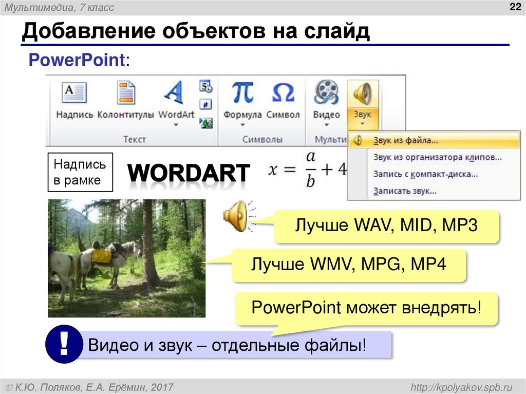Click the copyright text Поляков, Ерёмин, 2017
This screenshot has width=526, height=394.
89,387
